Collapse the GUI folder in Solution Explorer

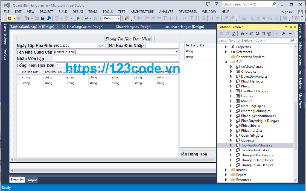coord(226,61)
